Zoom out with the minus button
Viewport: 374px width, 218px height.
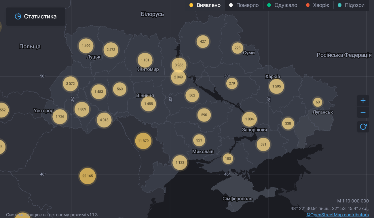(363, 112)
